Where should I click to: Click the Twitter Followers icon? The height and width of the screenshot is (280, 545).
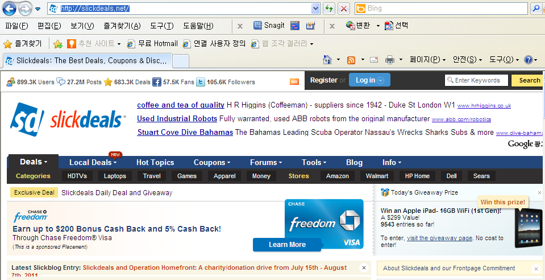(x=201, y=82)
